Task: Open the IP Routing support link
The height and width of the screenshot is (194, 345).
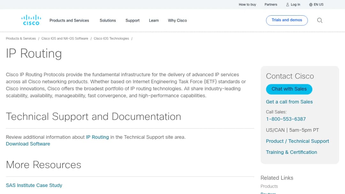Action: [97, 137]
